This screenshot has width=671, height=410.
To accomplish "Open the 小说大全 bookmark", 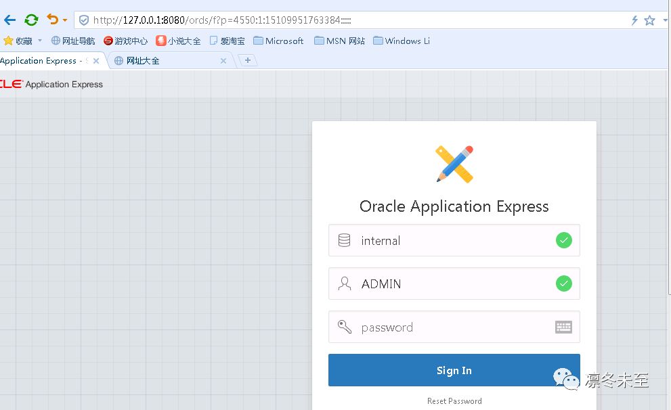I will coord(178,41).
